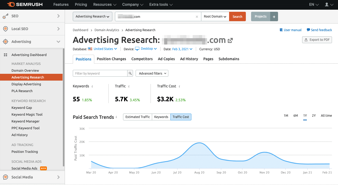Viewport: 338px width, 185px height.
Task: Open the Desktop device dropdown
Action: tap(149, 49)
